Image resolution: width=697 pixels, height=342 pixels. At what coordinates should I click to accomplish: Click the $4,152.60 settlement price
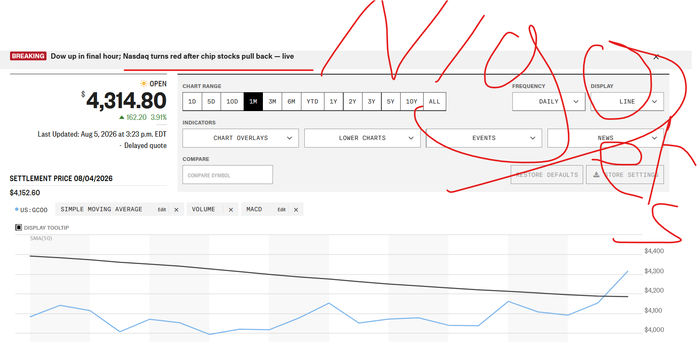click(25, 193)
